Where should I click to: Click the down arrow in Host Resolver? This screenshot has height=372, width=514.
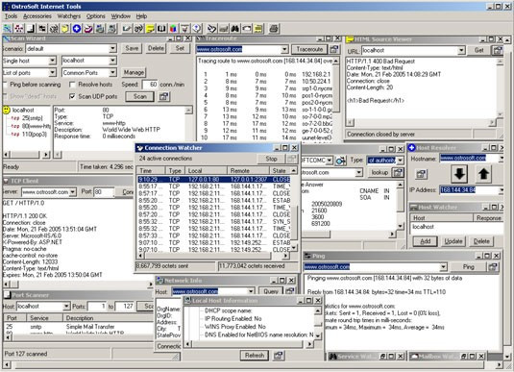[459, 174]
